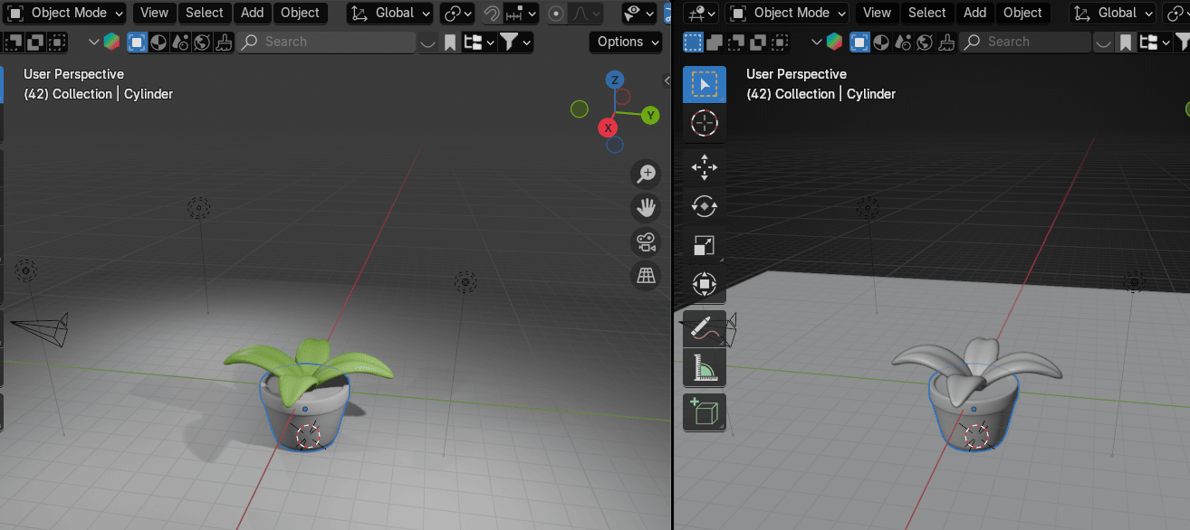Open the Options dropdown
Screen dimensions: 1190x530
coord(626,42)
